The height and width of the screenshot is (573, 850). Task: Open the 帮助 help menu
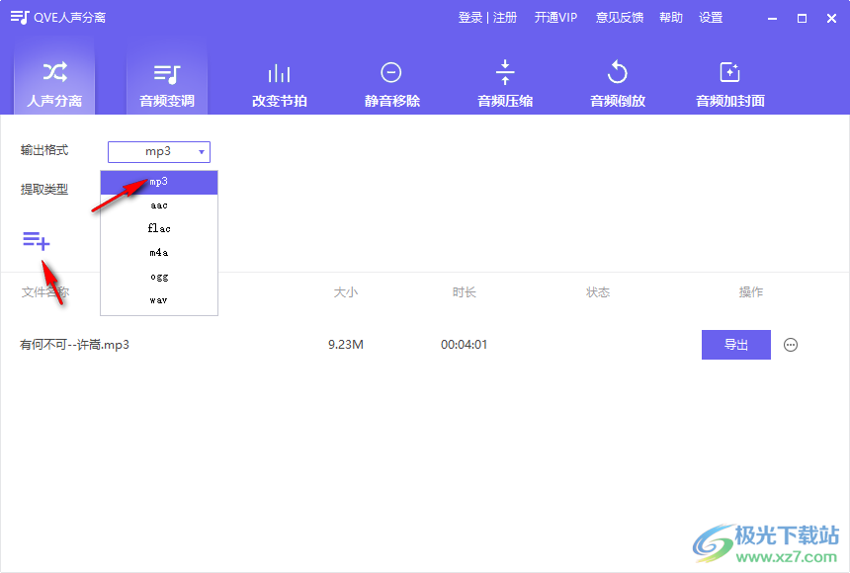(x=670, y=17)
